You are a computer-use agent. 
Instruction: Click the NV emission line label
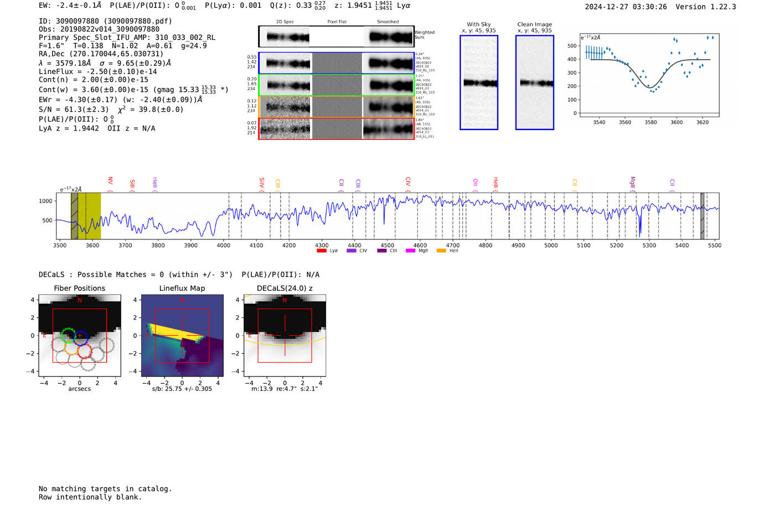tap(110, 181)
